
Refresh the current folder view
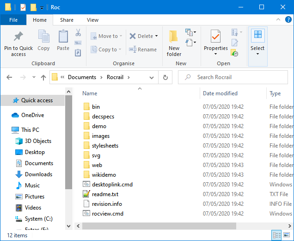pos(165,77)
